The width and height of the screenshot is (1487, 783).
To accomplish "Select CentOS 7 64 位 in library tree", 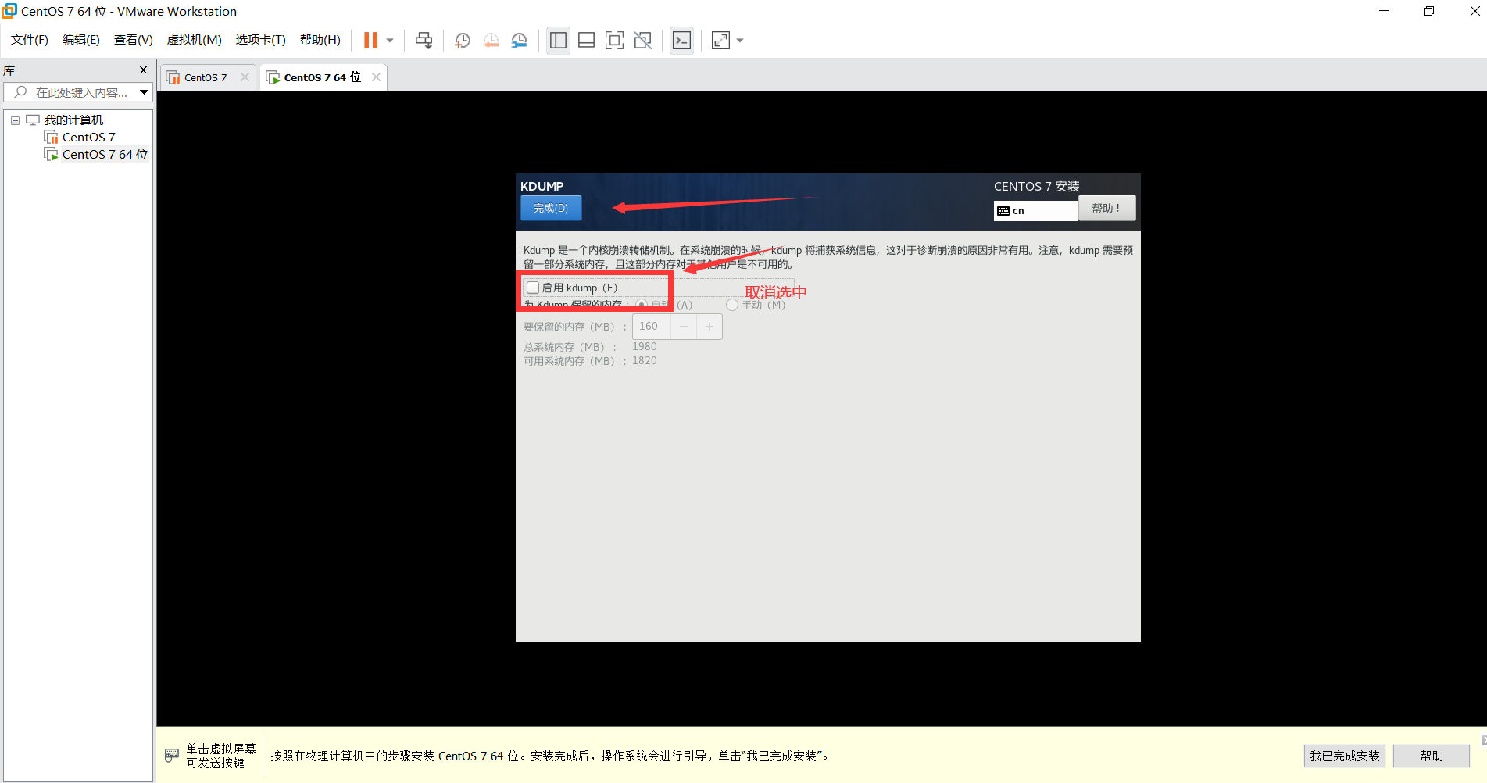I will tap(105, 155).
